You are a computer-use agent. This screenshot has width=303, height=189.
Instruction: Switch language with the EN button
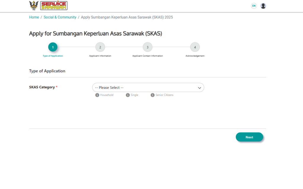[254, 6]
